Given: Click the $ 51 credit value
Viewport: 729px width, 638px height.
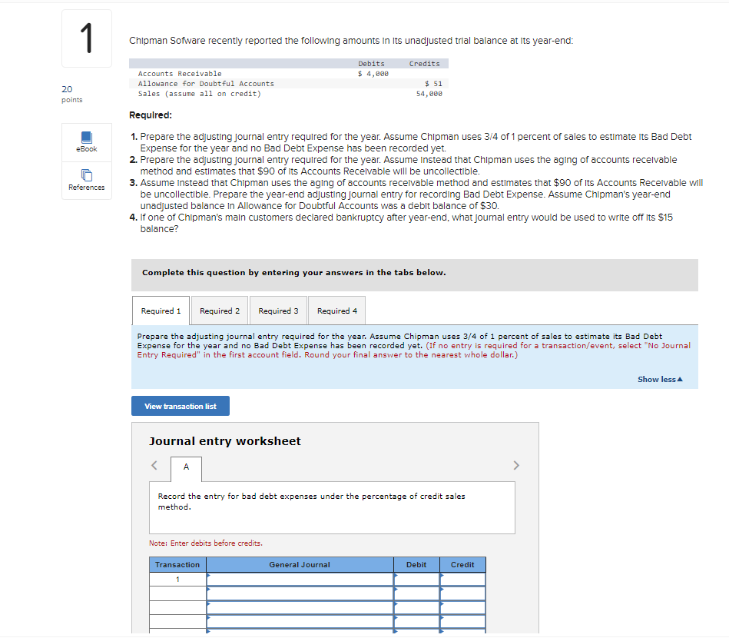Looking at the screenshot, I should pos(433,84).
